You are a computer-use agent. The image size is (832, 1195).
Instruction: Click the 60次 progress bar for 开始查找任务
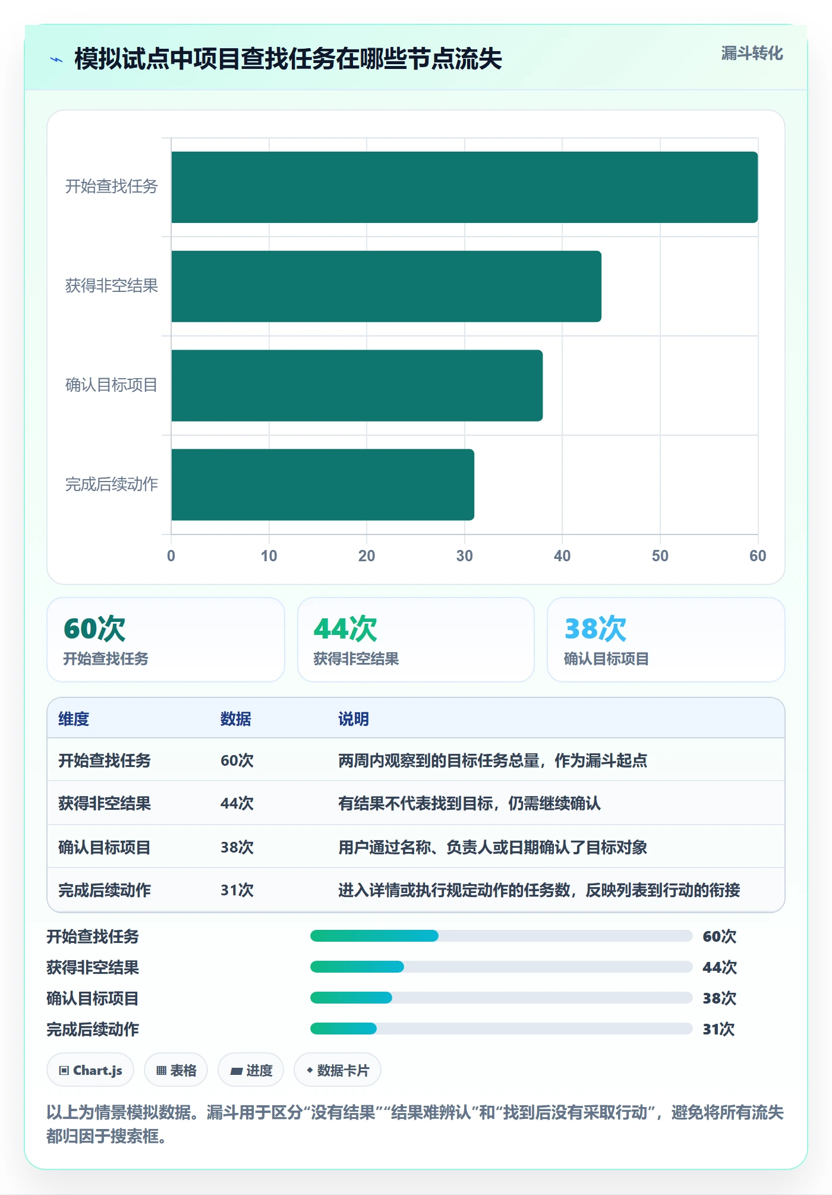point(502,936)
